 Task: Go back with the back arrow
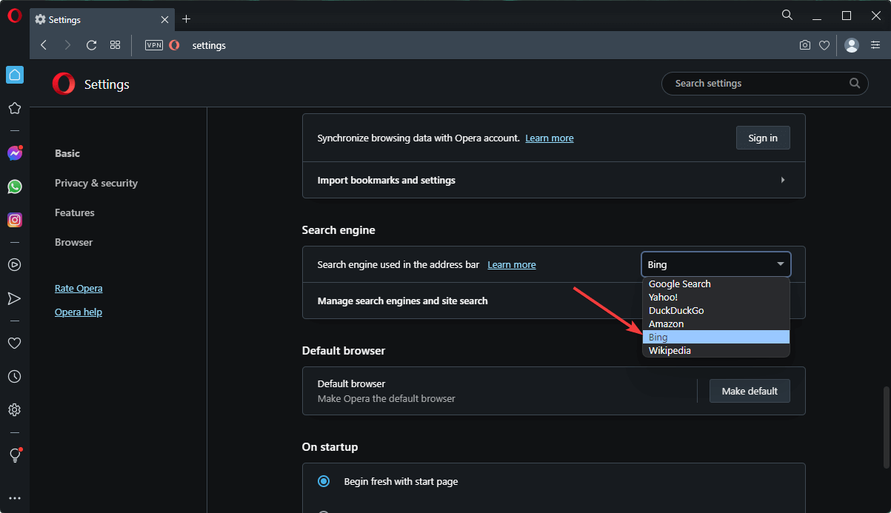click(44, 45)
